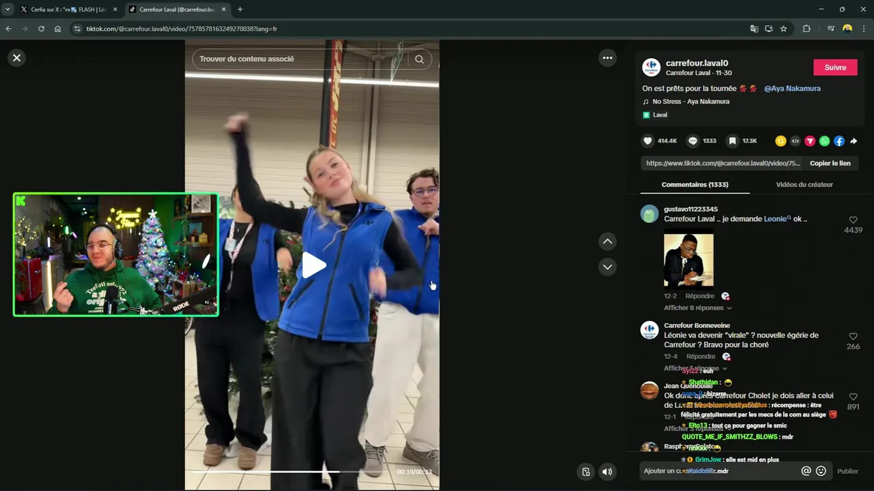This screenshot has height=491, width=874.
Task: Share the video to WhatsApp
Action: click(x=824, y=141)
